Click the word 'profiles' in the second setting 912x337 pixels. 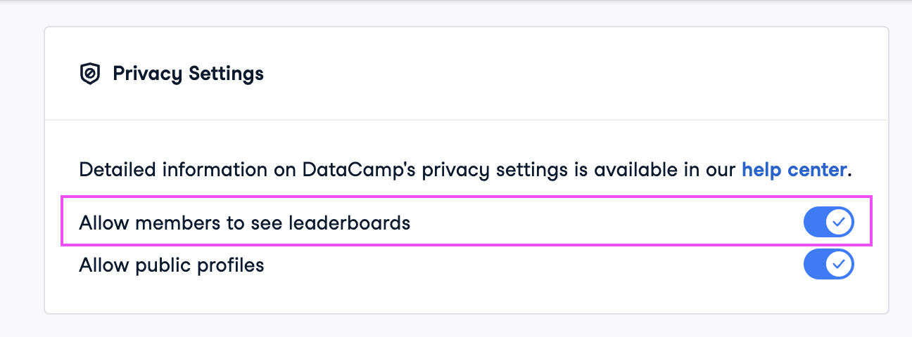pyautogui.click(x=232, y=265)
